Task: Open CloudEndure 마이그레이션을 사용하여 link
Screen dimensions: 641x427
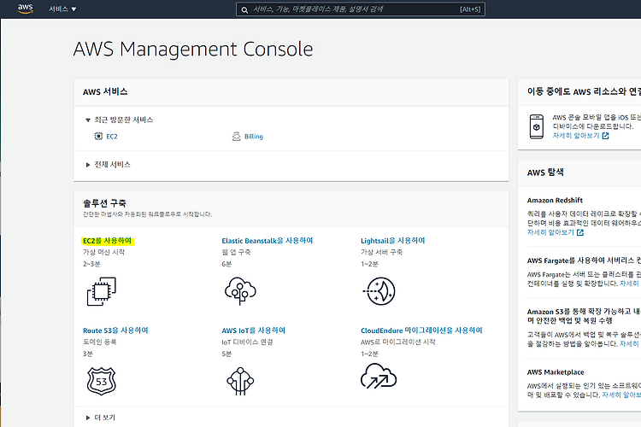Action: pyautogui.click(x=421, y=330)
